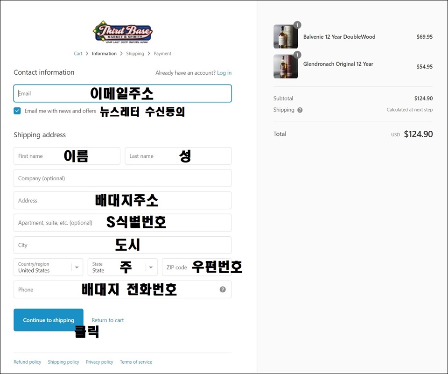448x374 pixels.
Task: Click the Balvenie 12 Year DoubleWood name
Action: [339, 36]
